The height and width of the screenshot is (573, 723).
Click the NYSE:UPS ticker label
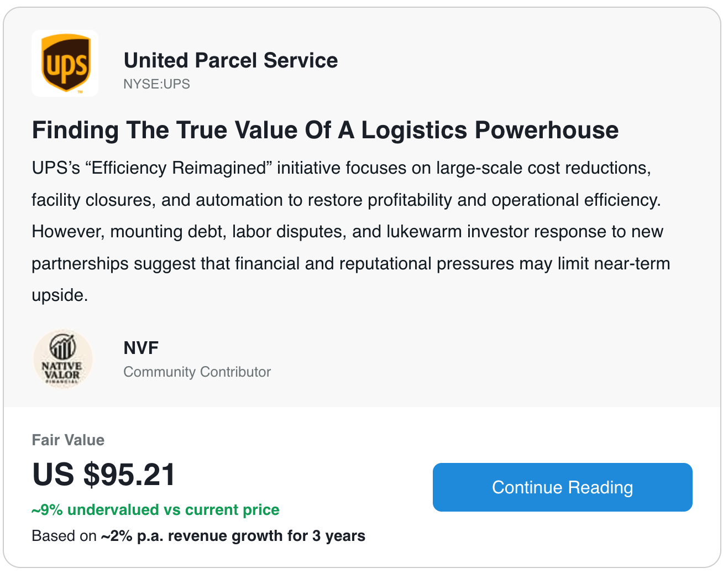coord(156,84)
